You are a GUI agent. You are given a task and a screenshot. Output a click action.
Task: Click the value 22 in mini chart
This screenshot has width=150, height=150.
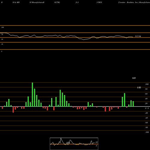[97, 142]
